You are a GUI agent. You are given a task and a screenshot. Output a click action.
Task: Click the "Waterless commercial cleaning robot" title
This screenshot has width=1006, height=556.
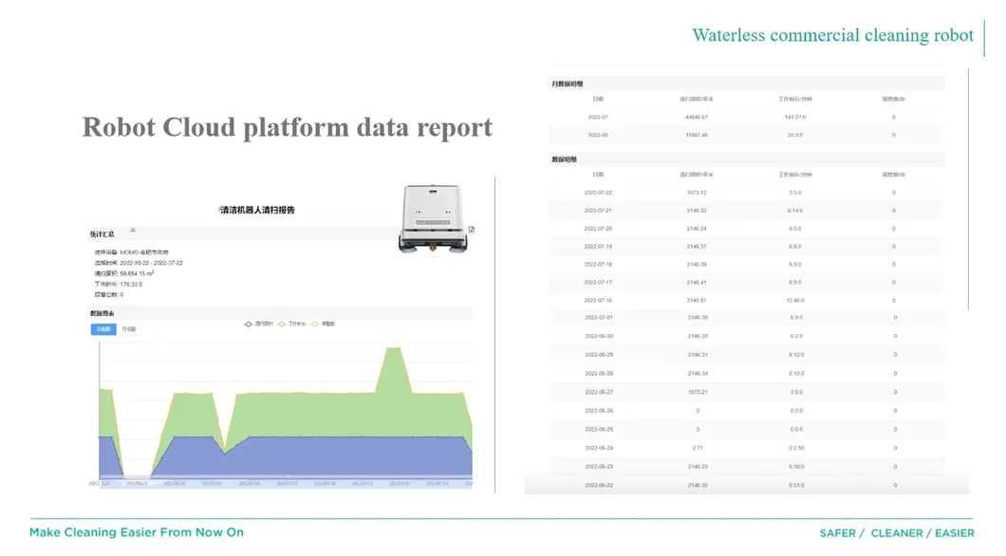[x=832, y=36]
